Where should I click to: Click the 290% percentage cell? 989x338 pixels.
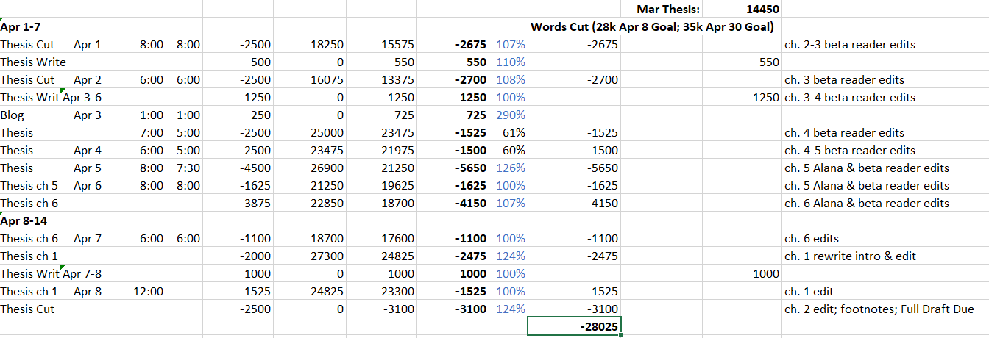click(x=511, y=115)
